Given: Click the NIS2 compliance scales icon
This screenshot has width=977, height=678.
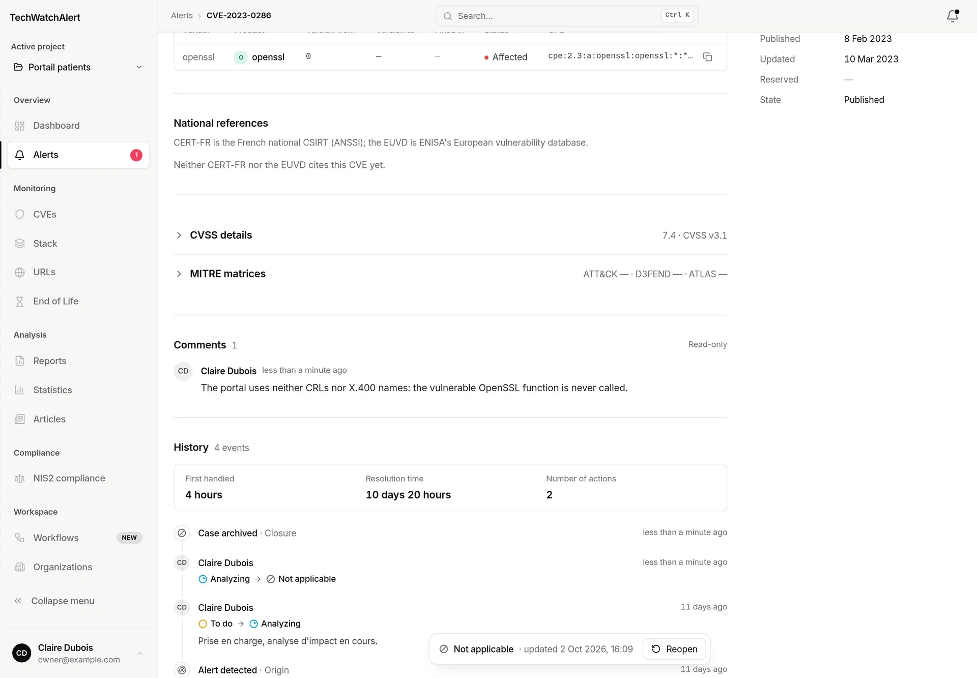Looking at the screenshot, I should [x=20, y=479].
